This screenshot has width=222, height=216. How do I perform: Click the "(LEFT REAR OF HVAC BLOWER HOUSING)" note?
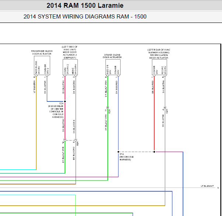(159, 51)
